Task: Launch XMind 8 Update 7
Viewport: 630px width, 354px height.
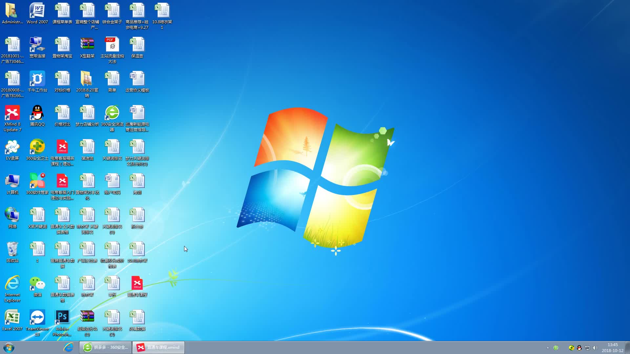Action: point(12,118)
